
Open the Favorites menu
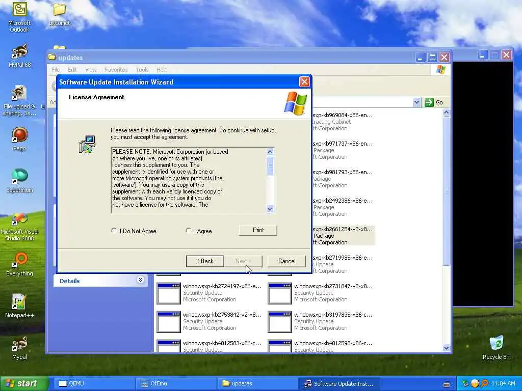[116, 70]
